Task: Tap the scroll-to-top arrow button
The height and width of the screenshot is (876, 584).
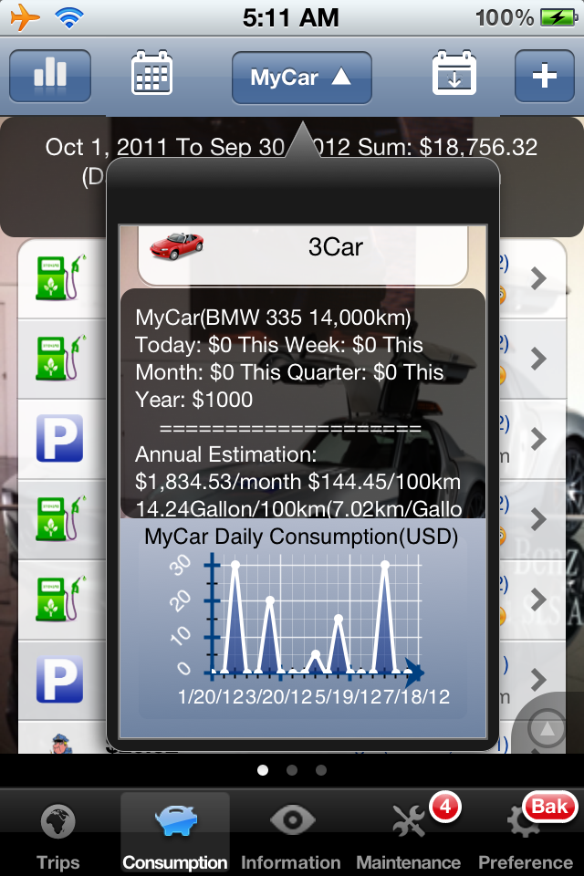Action: 547,729
